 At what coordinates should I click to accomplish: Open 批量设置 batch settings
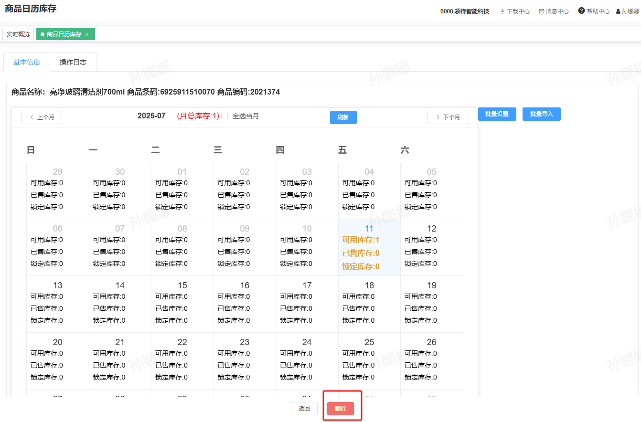(497, 114)
